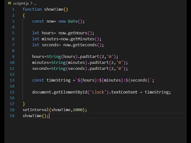Click 'getHours' on line 5
The height and width of the screenshot is (143, 191).
(78, 33)
